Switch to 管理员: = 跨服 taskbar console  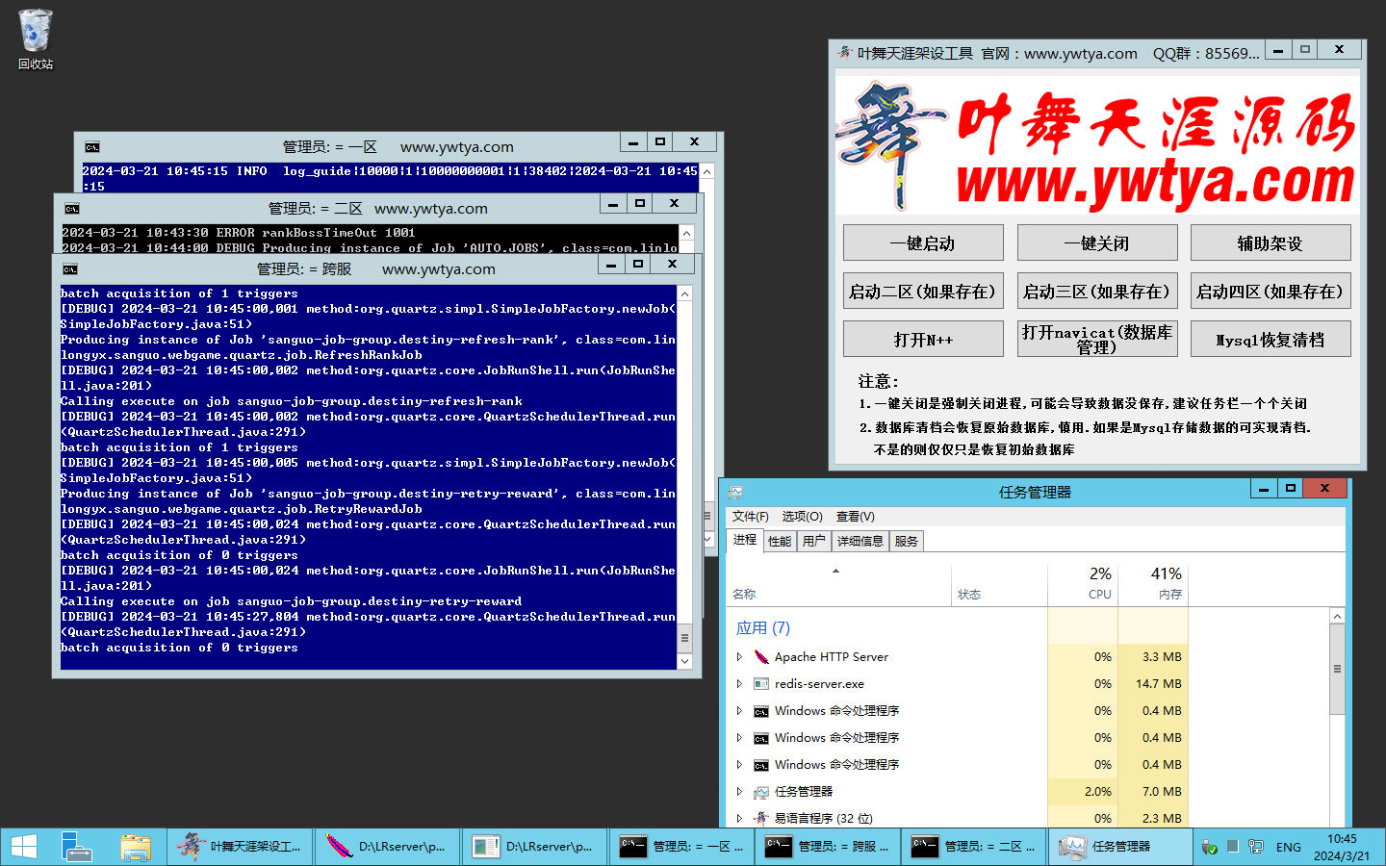click(x=828, y=847)
